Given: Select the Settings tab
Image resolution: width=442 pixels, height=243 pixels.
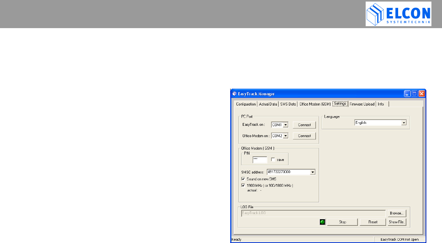Looking at the screenshot, I should 340,104.
